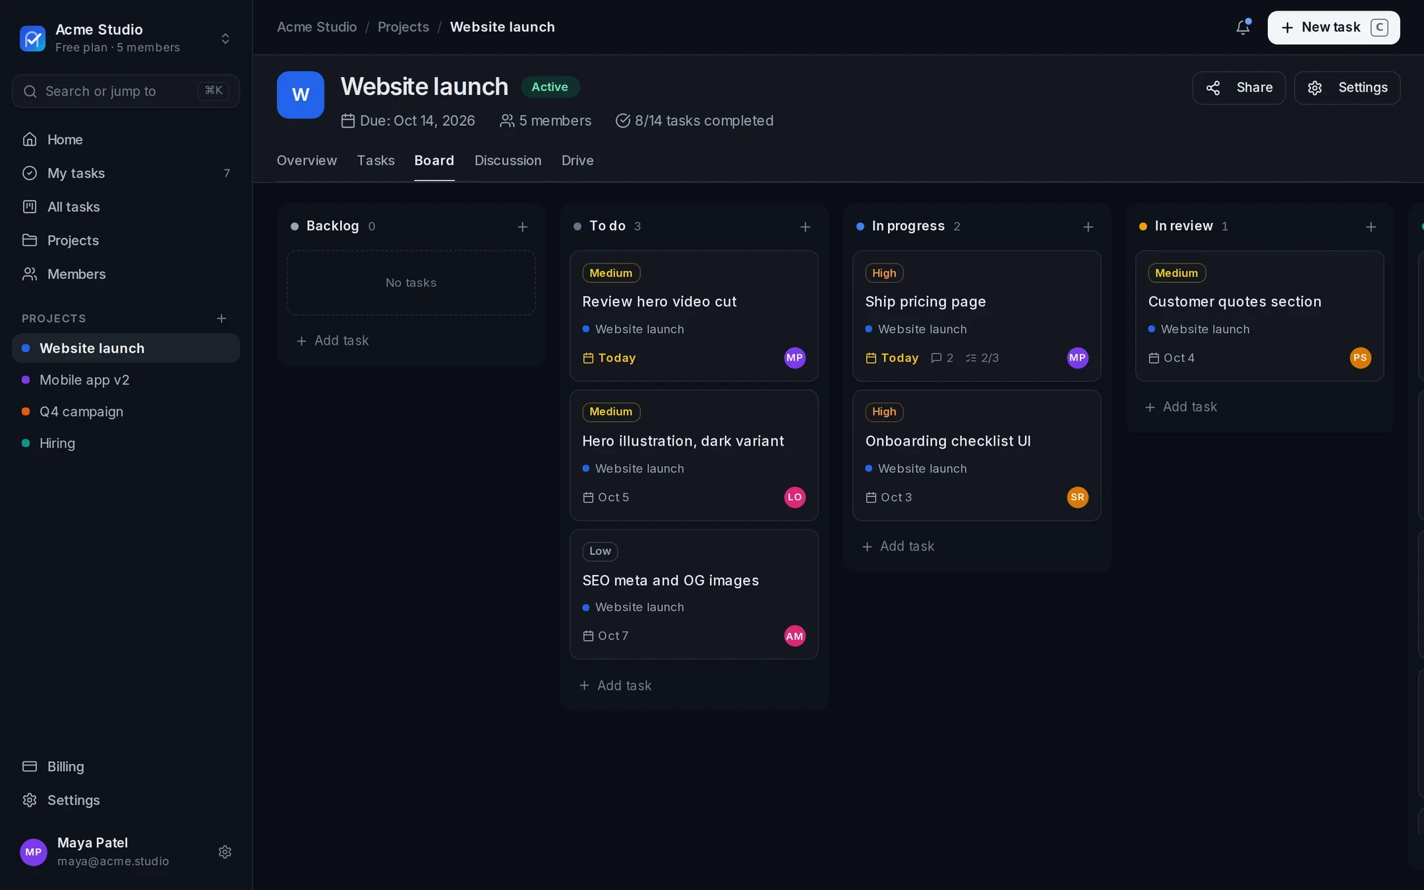1424x890 pixels.
Task: Focus the Search or jump to field
Action: (126, 91)
